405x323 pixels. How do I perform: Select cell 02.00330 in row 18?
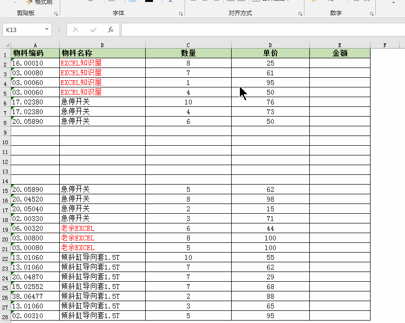[x=35, y=219]
